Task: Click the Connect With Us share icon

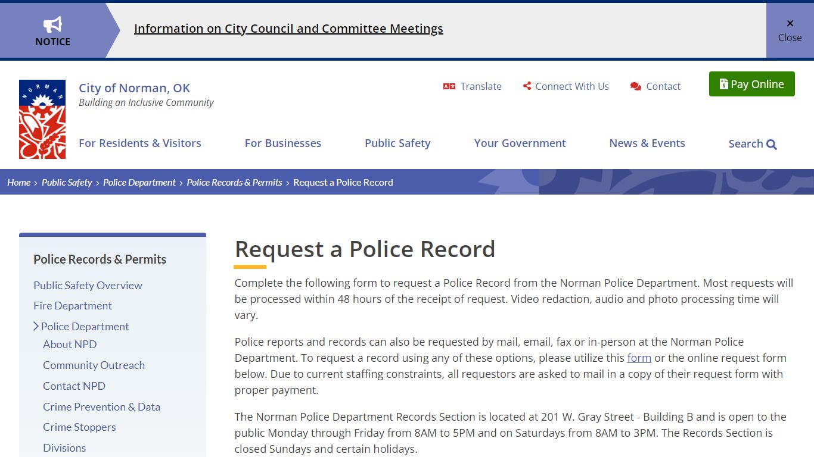Action: (x=527, y=86)
